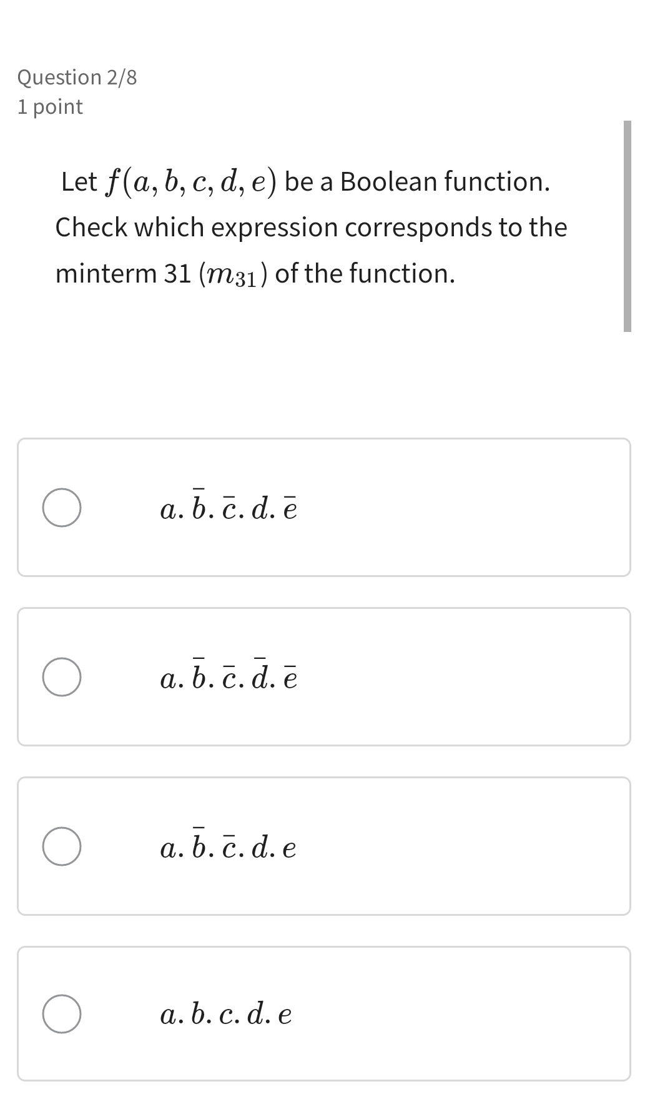This screenshot has width=645, height=1109.
Task: Click the answer with two complemented variables and e
Action: point(228,846)
